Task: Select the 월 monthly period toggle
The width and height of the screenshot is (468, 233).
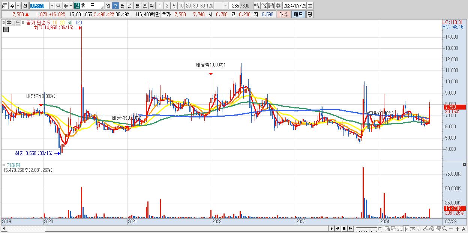Action: point(122,6)
